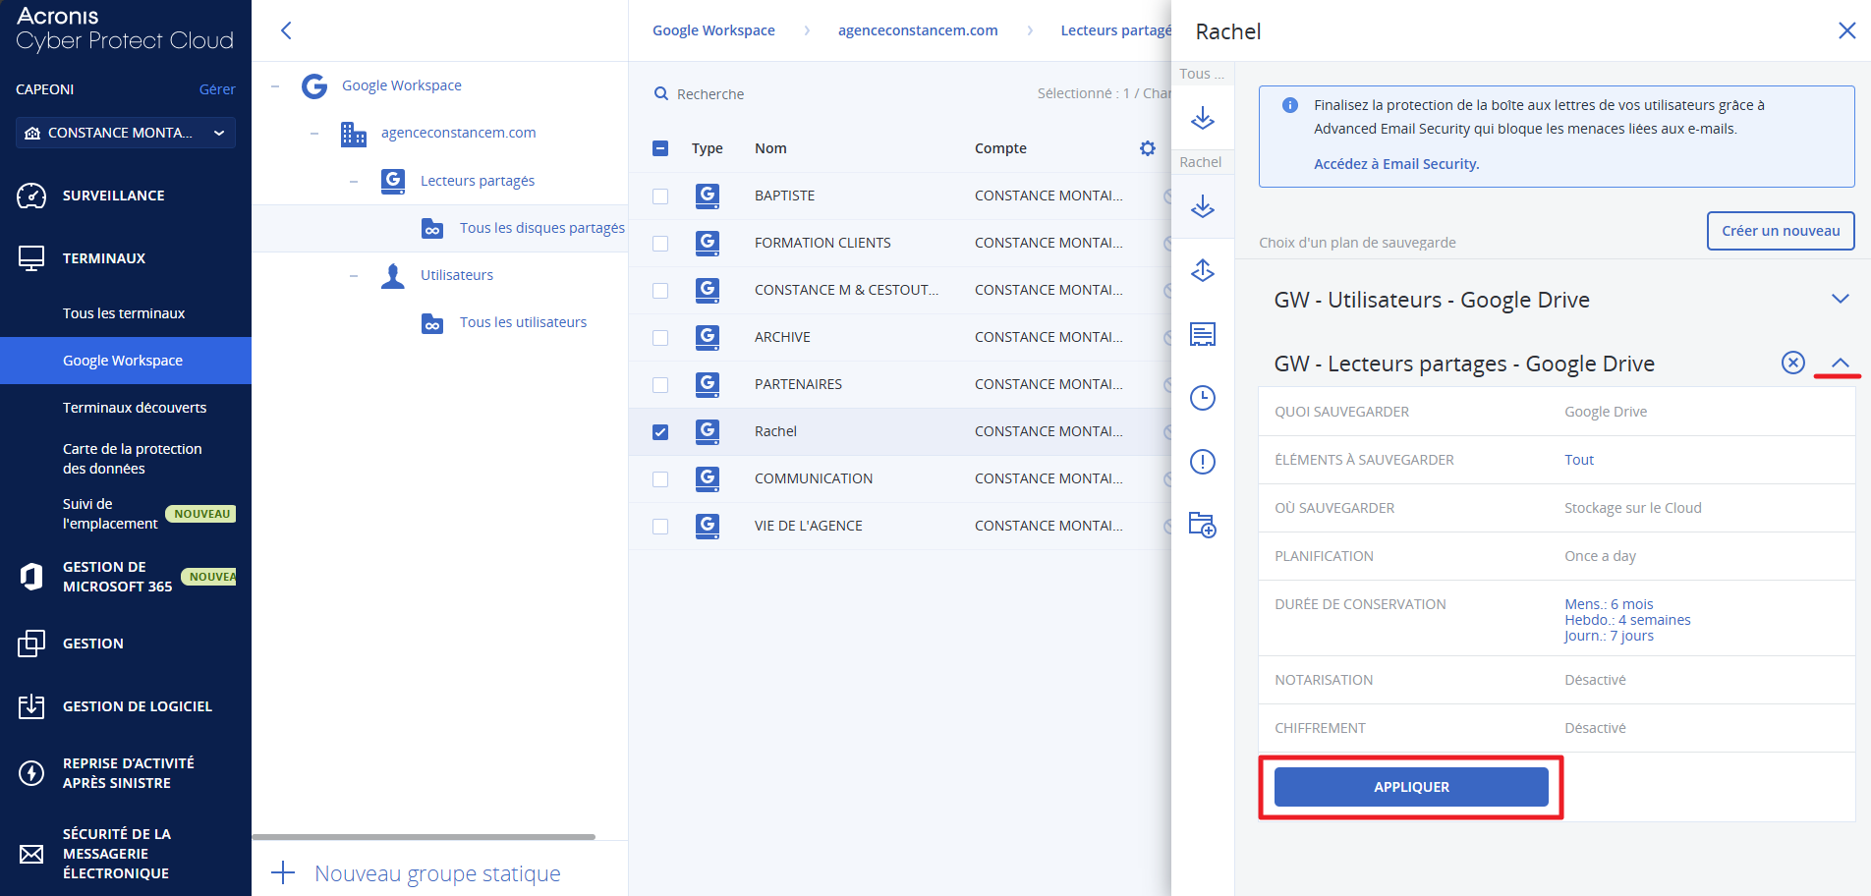The height and width of the screenshot is (896, 1871).
Task: Open the alerts exclamation icon
Action: coord(1203,462)
